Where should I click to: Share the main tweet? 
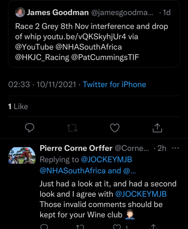pyautogui.click(x=157, y=128)
